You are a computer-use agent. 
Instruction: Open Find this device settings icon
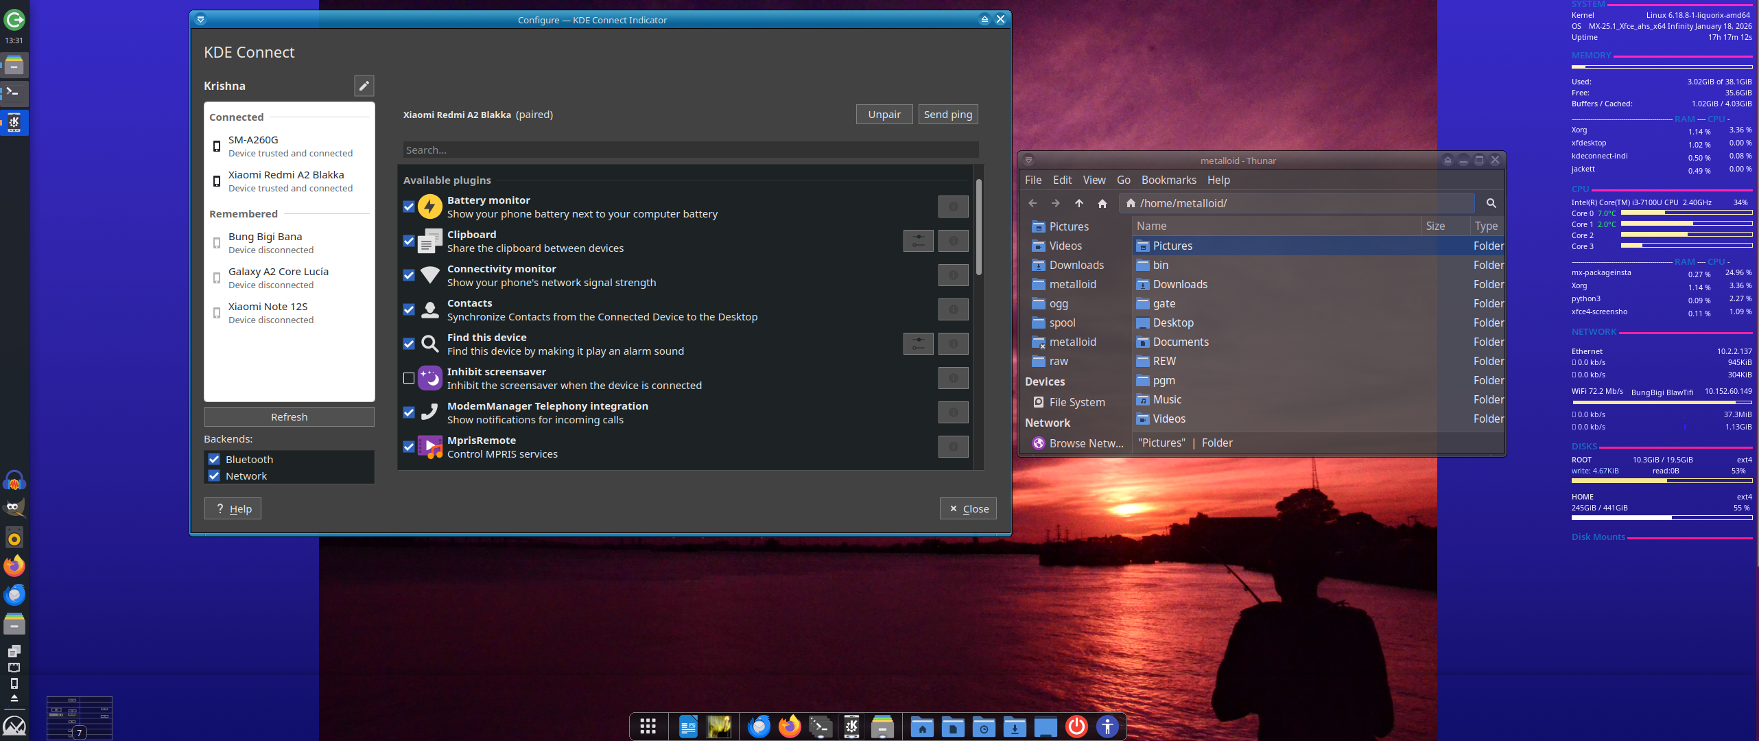click(x=918, y=344)
